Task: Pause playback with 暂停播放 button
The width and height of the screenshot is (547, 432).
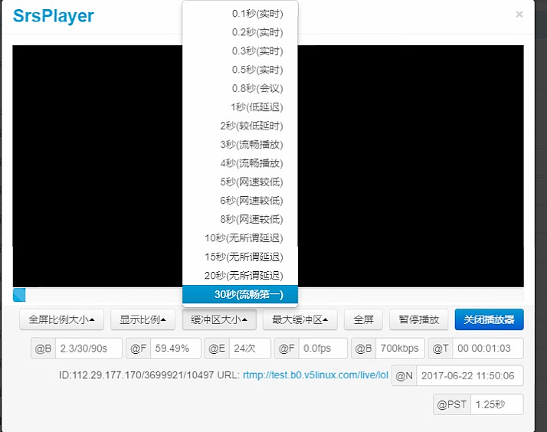Action: point(419,319)
